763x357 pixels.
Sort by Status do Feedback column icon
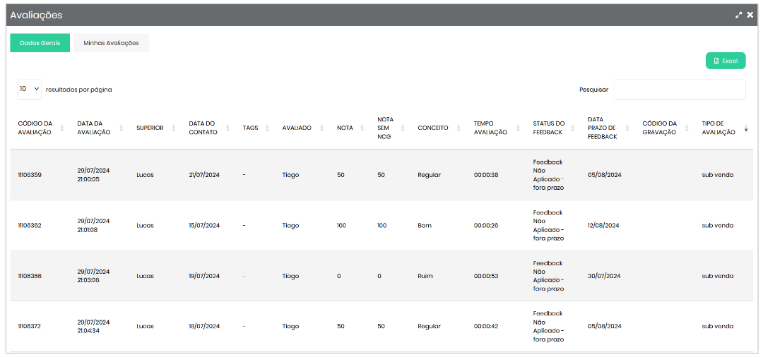tap(573, 128)
